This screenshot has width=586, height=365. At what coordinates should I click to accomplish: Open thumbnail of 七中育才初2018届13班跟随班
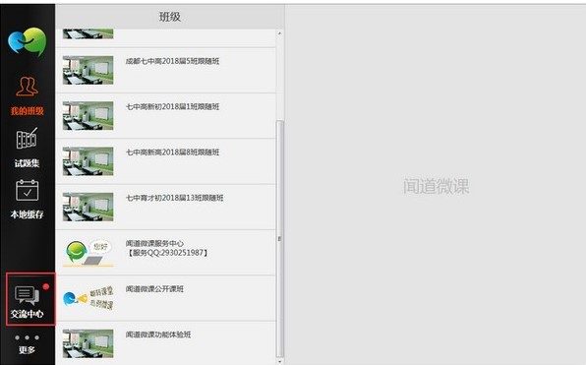pyautogui.click(x=88, y=208)
